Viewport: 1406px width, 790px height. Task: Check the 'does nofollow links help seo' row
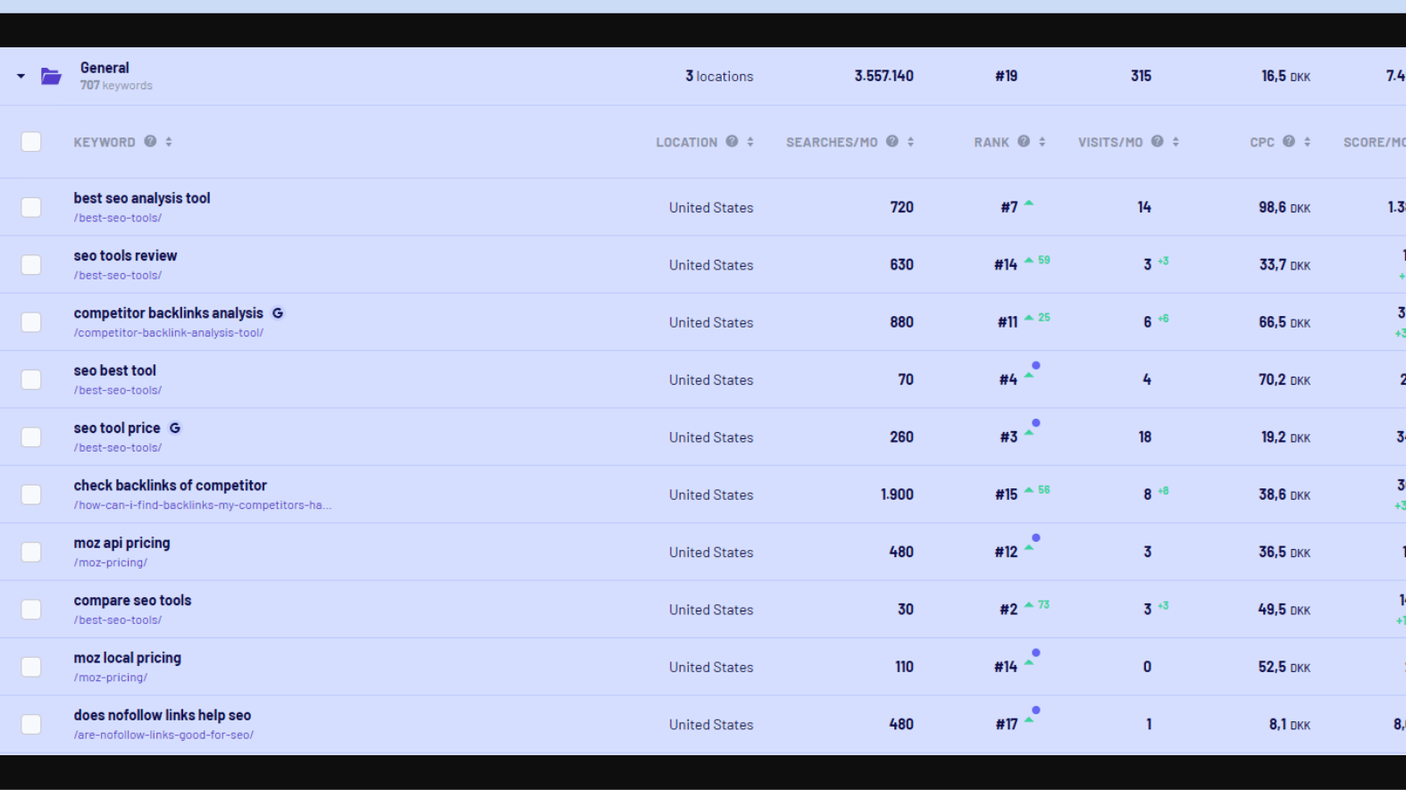[31, 724]
